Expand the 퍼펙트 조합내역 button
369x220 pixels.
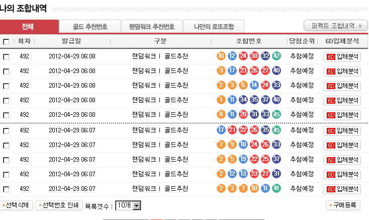point(336,26)
